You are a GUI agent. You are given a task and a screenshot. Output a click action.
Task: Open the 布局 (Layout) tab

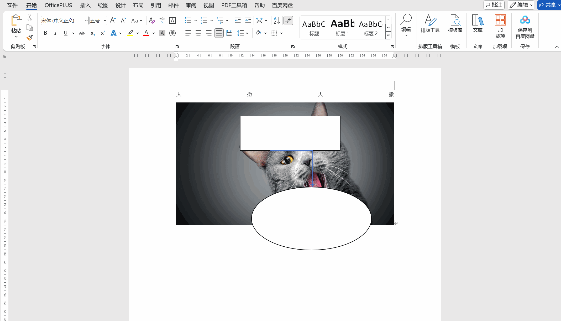pos(138,5)
